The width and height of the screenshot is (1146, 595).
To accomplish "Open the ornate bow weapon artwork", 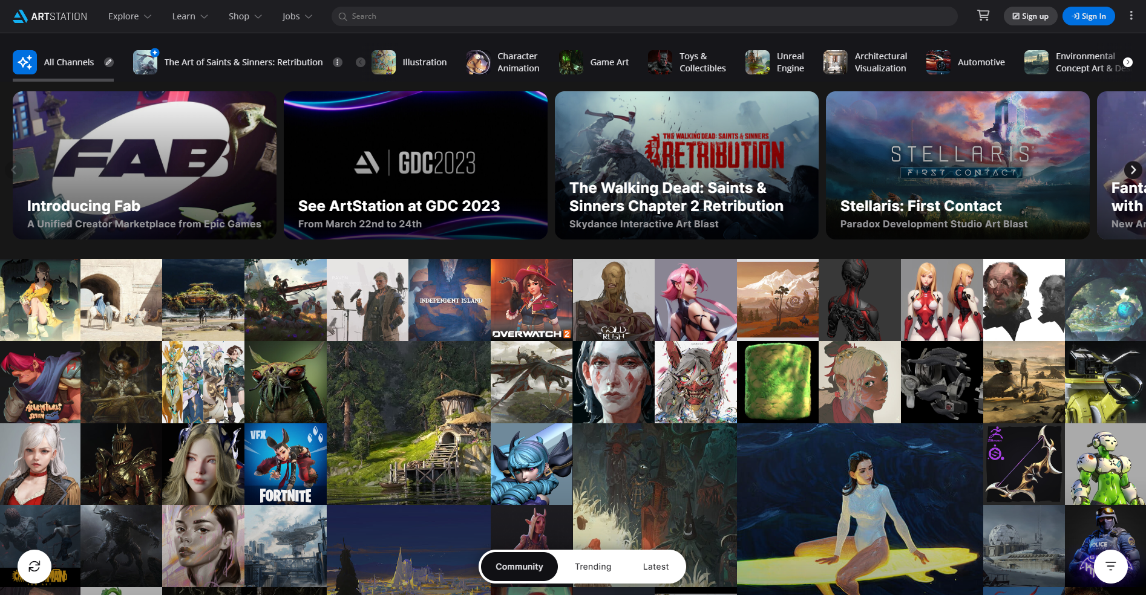I will (x=1024, y=464).
